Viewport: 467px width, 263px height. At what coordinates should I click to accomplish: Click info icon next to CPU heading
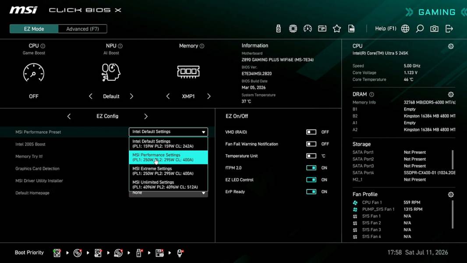point(43,46)
